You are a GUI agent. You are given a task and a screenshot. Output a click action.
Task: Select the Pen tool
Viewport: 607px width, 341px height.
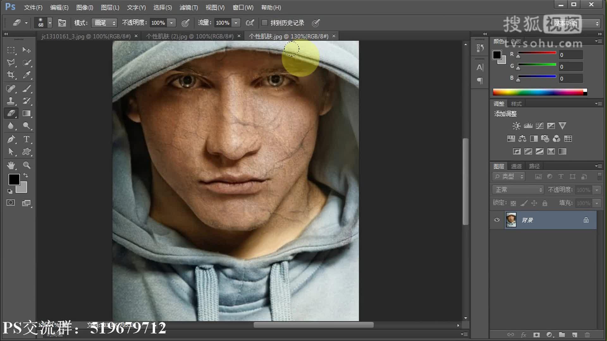point(11,139)
